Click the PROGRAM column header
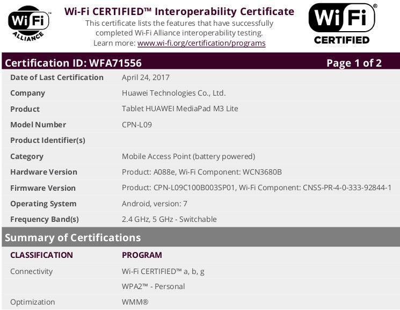Screen dimensions: 400x310 [142, 255]
